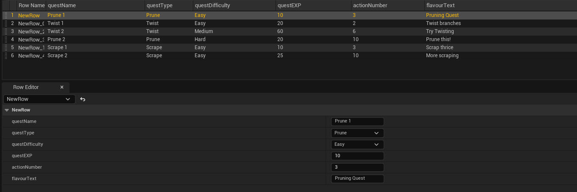The image size is (577, 192).
Task: Close the Row Editor tab
Action: coord(62,87)
